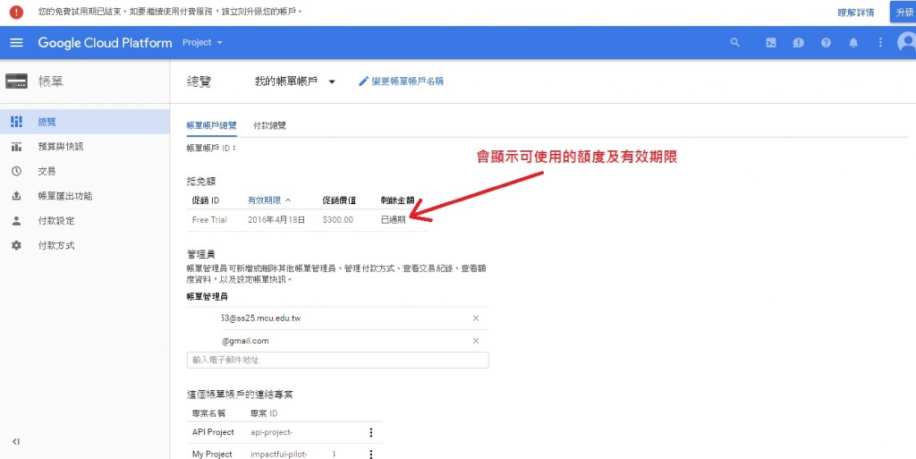
Task: Click the 剩餘金額 column header
Action: (x=397, y=200)
